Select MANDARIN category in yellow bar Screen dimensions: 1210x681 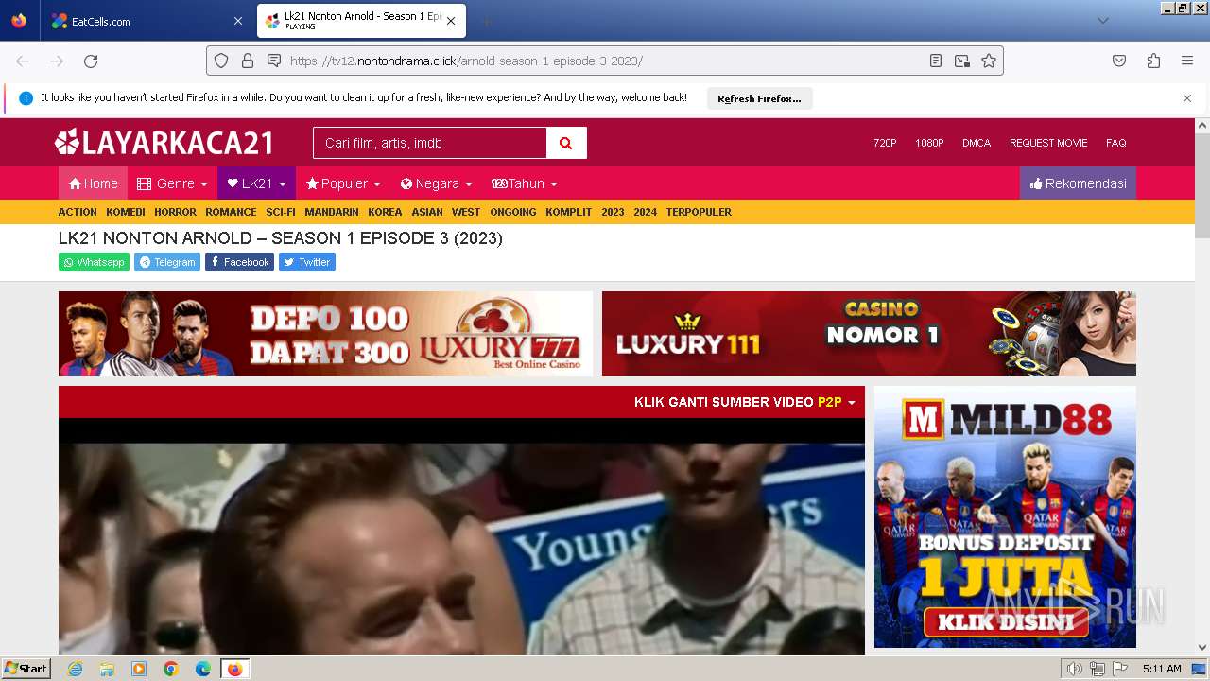click(x=332, y=212)
